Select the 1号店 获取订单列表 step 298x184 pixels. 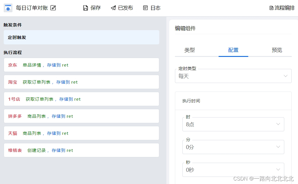81,99
